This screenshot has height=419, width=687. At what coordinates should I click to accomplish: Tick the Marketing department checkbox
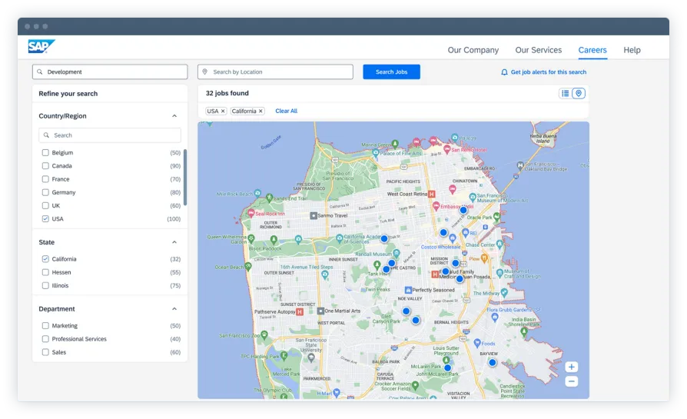tap(45, 326)
